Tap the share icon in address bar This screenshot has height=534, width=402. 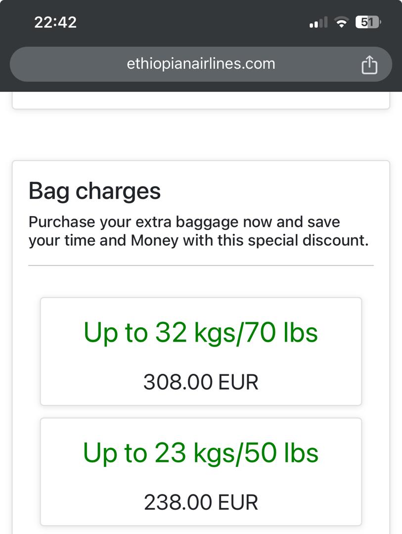(x=369, y=64)
